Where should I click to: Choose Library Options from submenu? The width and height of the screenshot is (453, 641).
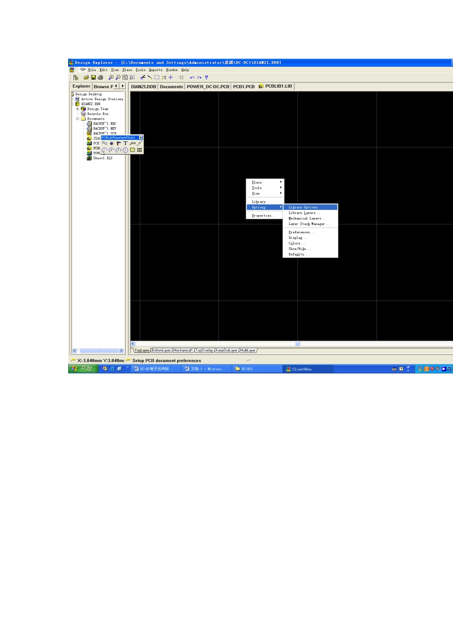pos(310,207)
